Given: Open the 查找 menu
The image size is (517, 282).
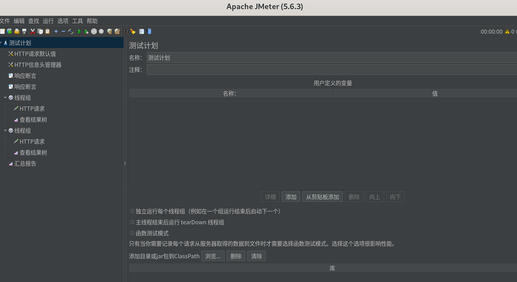Looking at the screenshot, I should 34,21.
